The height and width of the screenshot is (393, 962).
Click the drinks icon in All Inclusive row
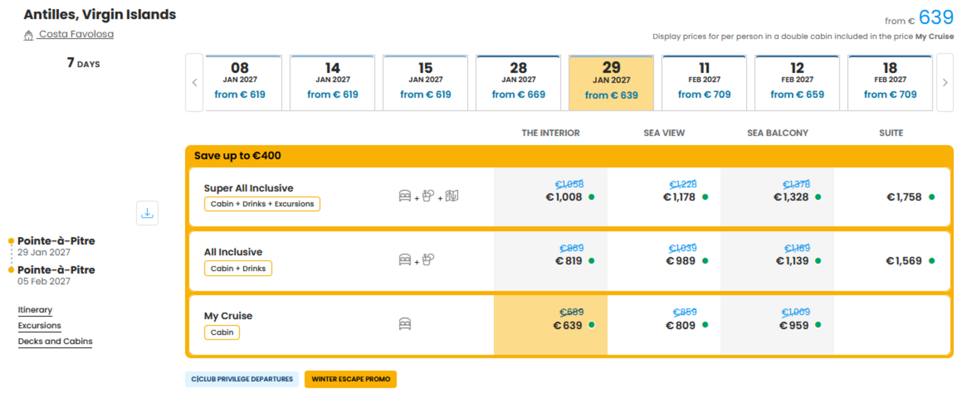(428, 259)
